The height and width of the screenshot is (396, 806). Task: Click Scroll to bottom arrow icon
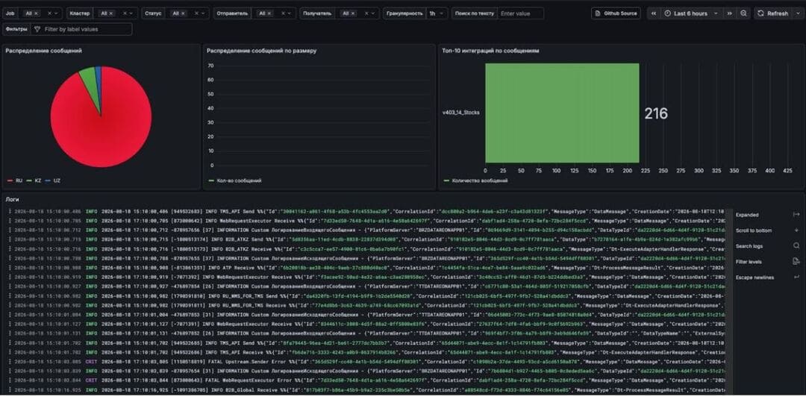click(x=796, y=230)
